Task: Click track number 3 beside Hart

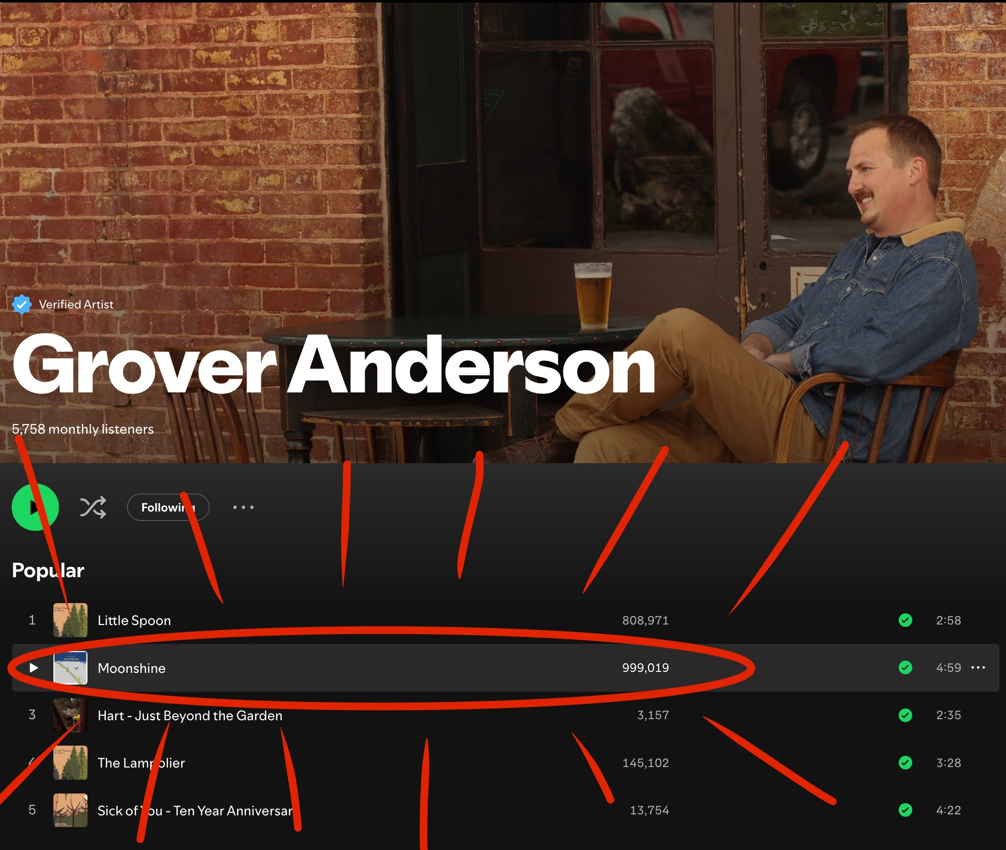Action: 32,715
